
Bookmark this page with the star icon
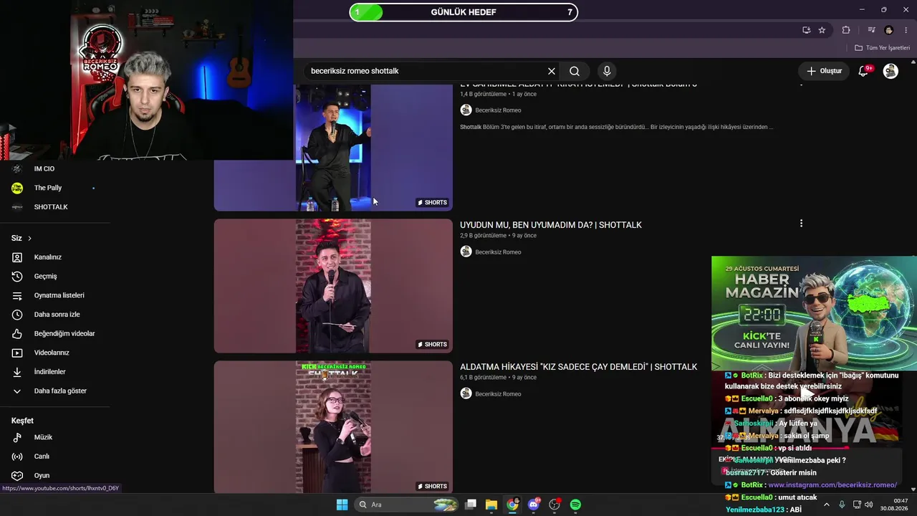pos(822,30)
